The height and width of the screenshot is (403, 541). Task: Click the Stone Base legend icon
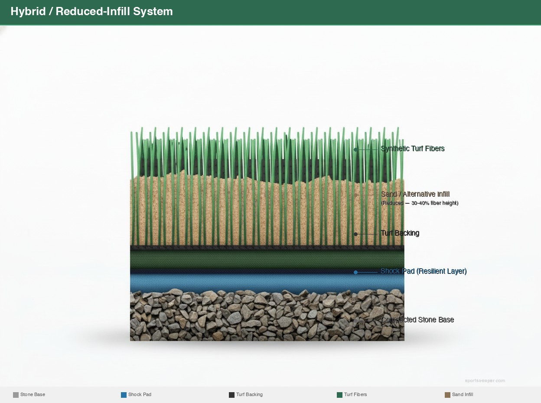(x=16, y=395)
